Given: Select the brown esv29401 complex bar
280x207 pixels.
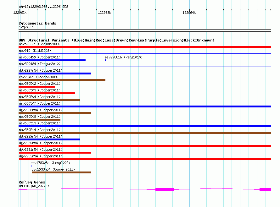Looking at the screenshot, I should tap(62, 80).
